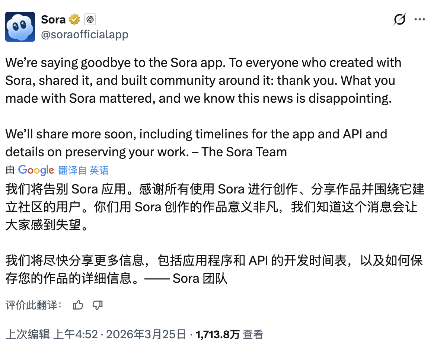Click the 翻译自 英语 link
Image resolution: width=437 pixels, height=343 pixels.
point(83,170)
